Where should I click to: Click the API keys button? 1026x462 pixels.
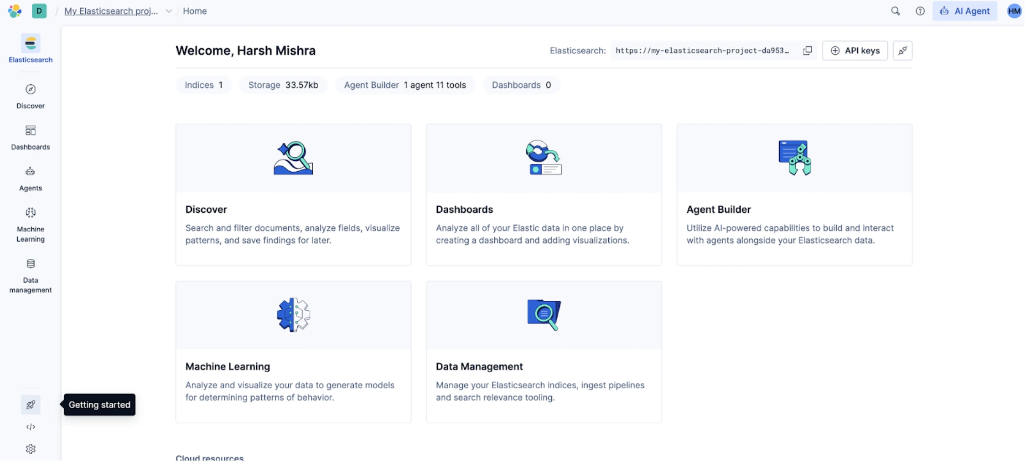pos(855,51)
